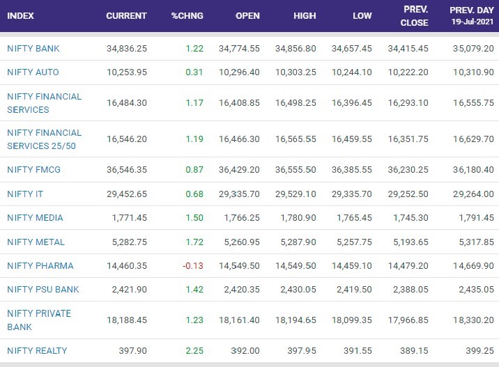
Task: Click the LOW column header
Action: click(362, 16)
